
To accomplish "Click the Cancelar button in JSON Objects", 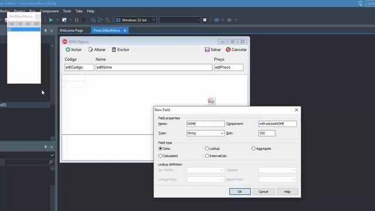I will tap(236, 49).
